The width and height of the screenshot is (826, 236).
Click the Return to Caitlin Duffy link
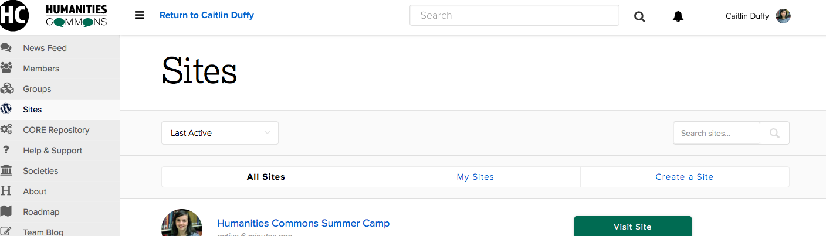206,15
